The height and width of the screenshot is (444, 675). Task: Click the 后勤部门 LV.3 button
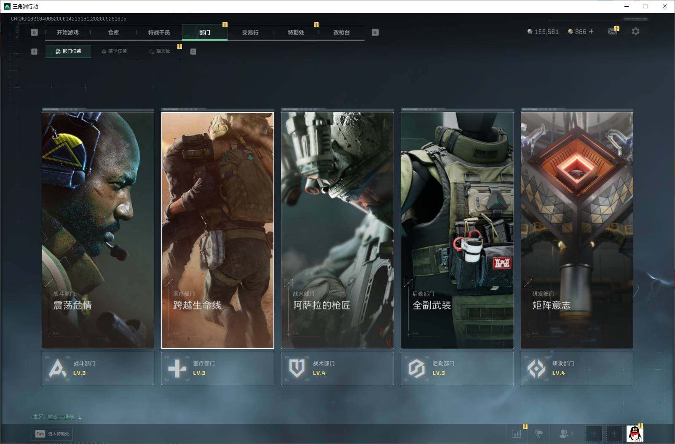point(457,368)
